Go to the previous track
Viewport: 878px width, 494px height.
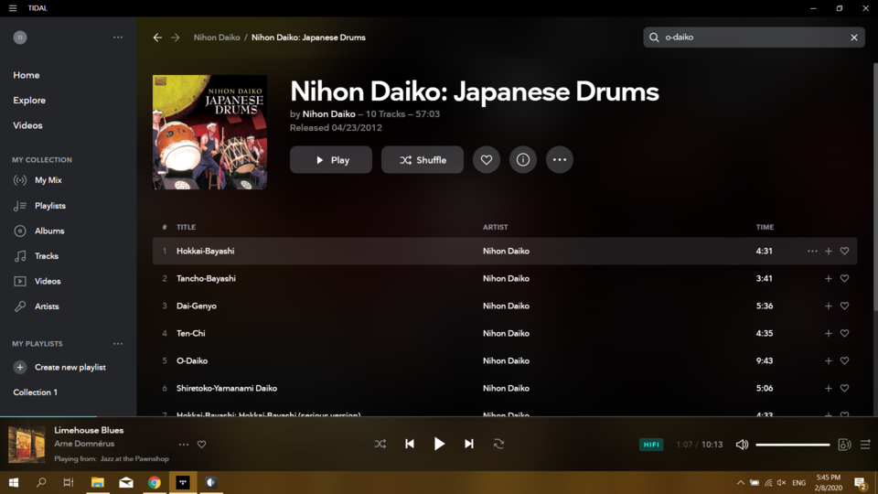click(410, 445)
